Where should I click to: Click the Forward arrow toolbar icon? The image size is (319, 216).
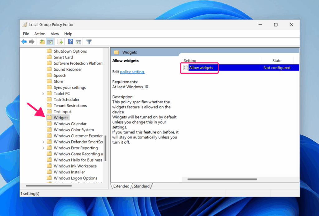(x=31, y=42)
